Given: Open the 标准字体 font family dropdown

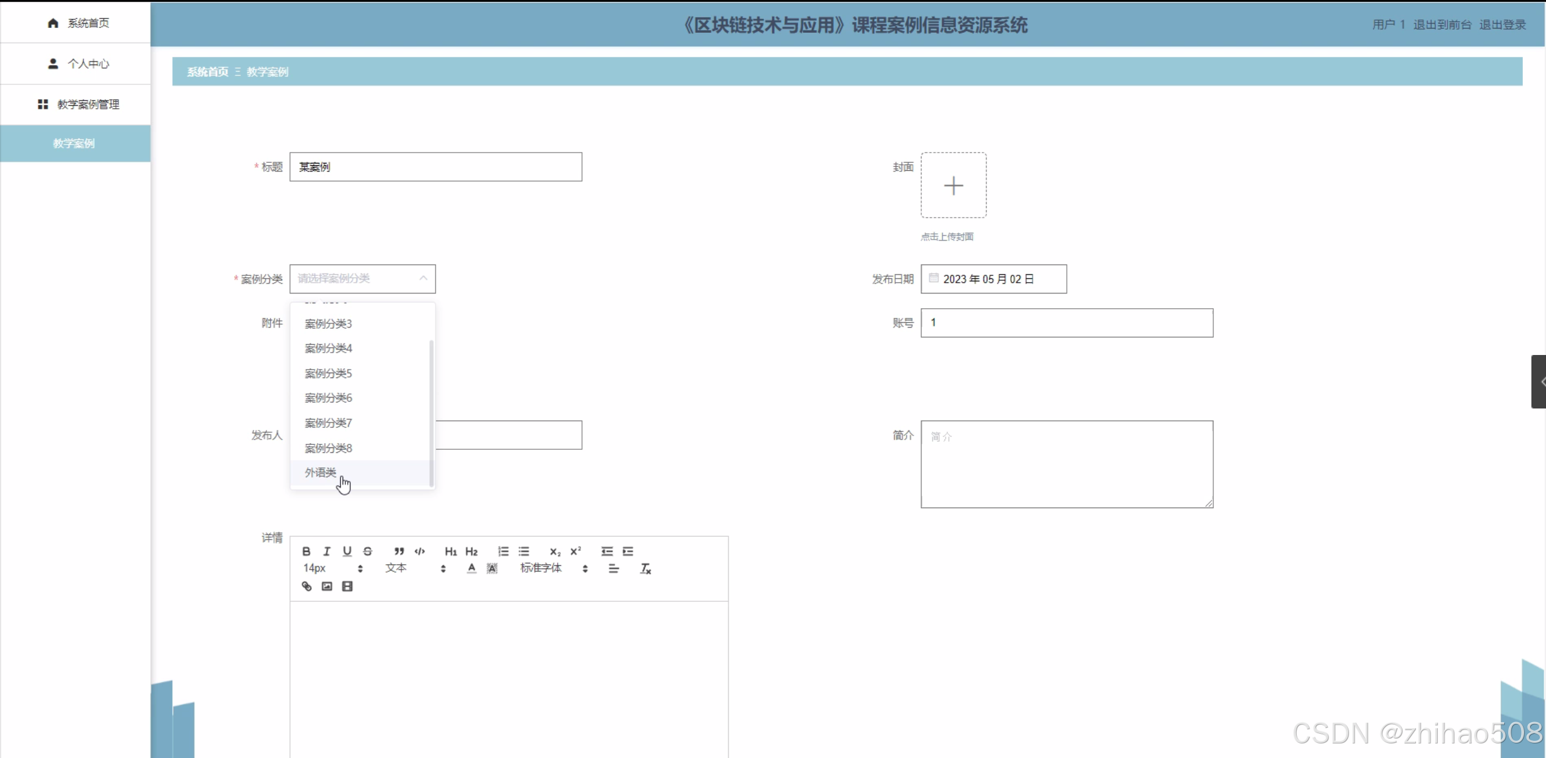Looking at the screenshot, I should coord(554,568).
